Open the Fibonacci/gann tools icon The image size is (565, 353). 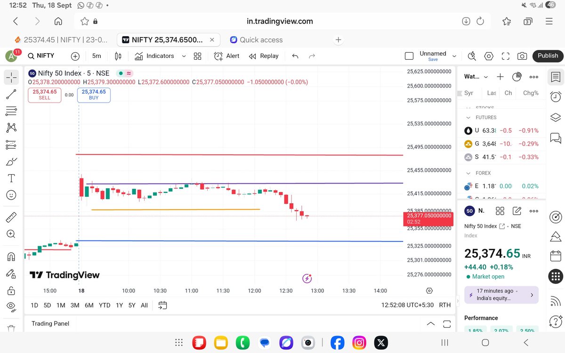pyautogui.click(x=11, y=111)
